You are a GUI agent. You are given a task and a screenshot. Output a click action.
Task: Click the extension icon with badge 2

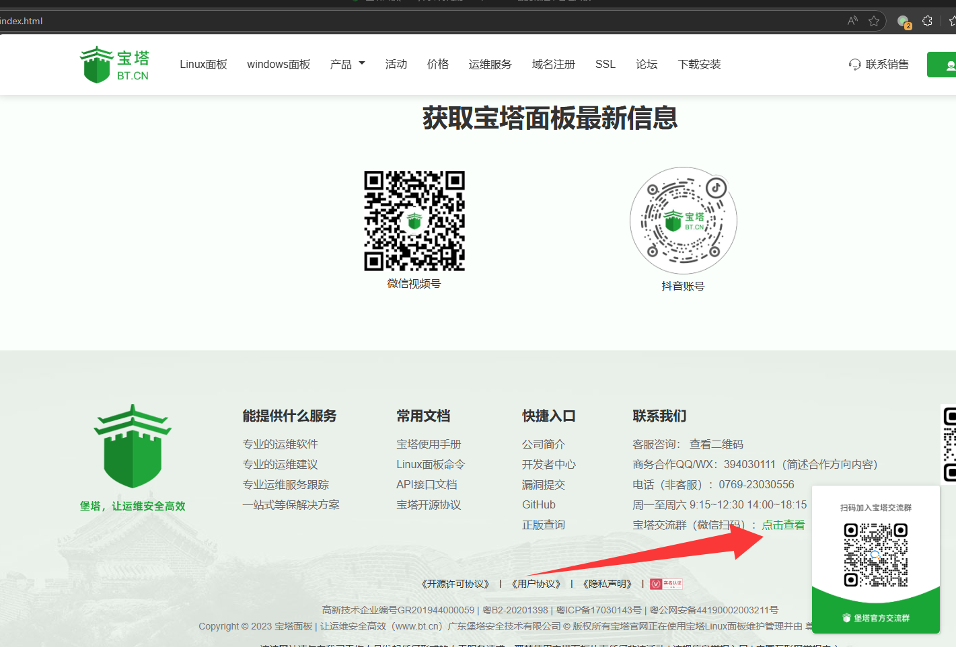(904, 22)
